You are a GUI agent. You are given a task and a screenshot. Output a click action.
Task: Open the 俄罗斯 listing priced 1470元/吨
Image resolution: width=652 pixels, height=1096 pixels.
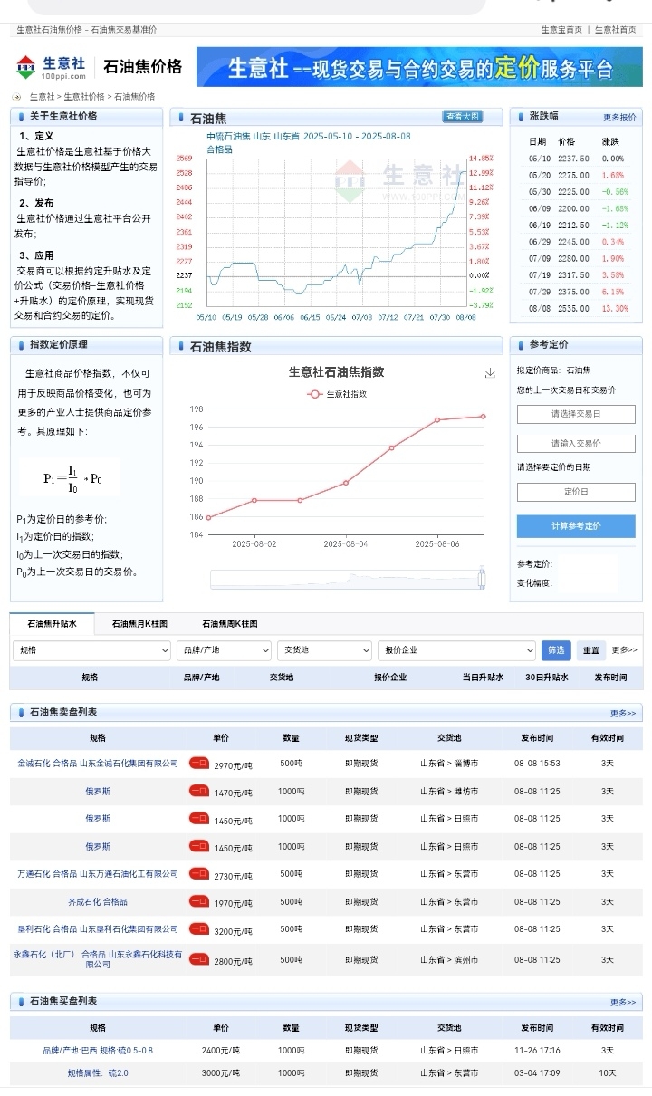98,791
